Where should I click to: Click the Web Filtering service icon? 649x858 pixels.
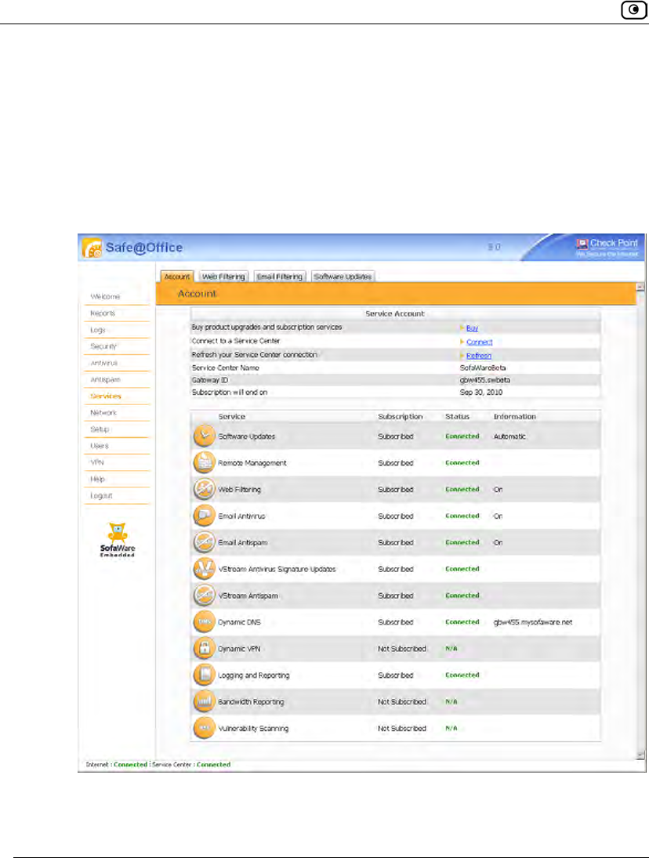tap(204, 489)
